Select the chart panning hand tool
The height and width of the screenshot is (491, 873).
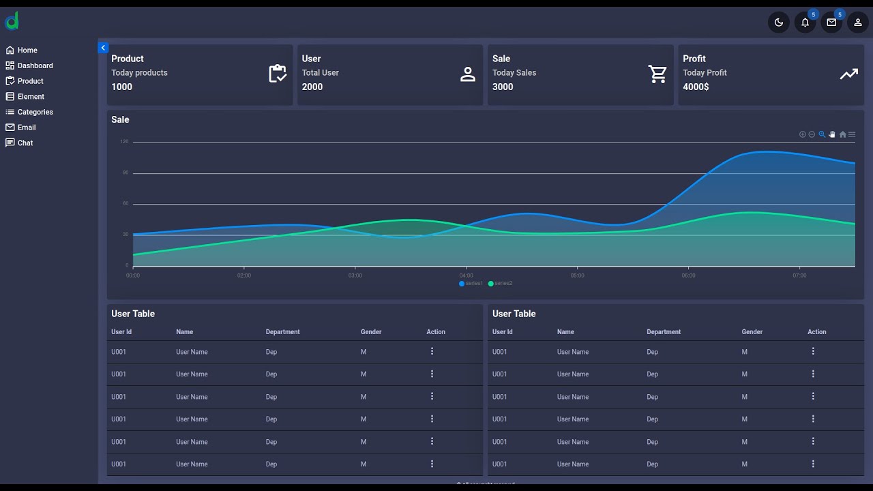tap(832, 134)
